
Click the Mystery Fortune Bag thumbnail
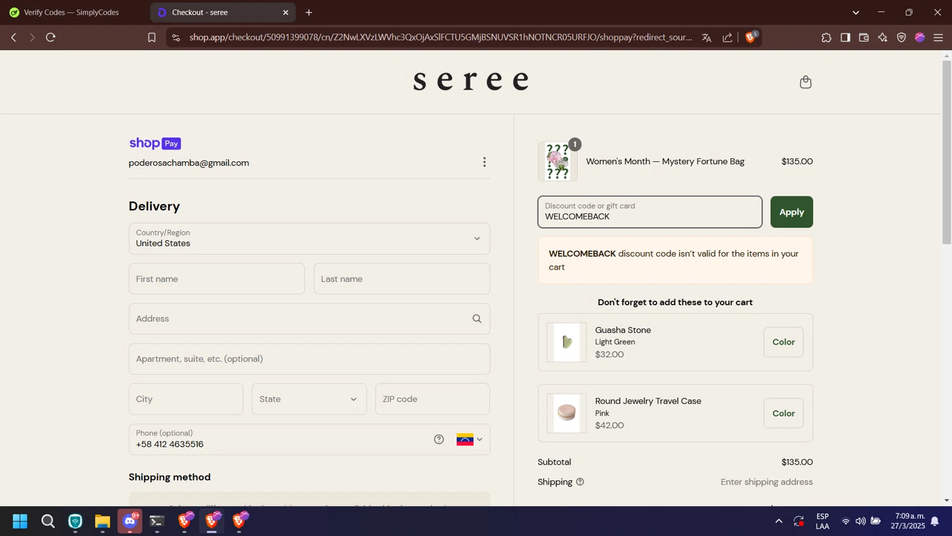557,161
